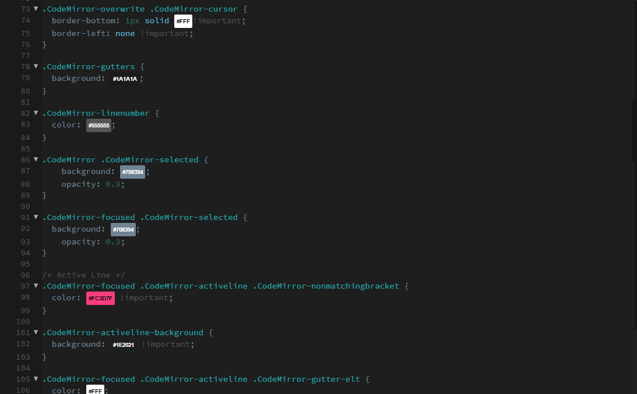This screenshot has width=637, height=394.
Task: Click line number 96 in the gutter
Action: point(25,275)
